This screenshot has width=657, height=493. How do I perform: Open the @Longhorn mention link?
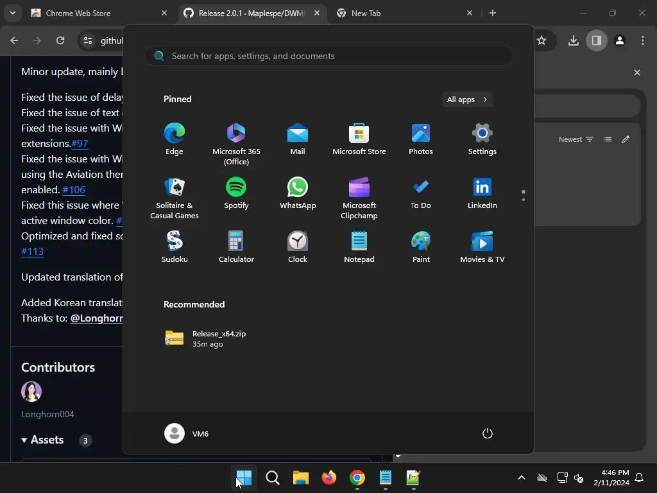pos(97,318)
